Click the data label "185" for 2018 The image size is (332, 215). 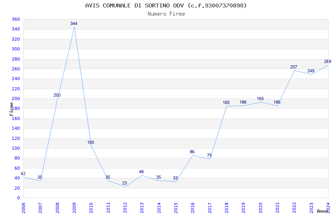226,102
